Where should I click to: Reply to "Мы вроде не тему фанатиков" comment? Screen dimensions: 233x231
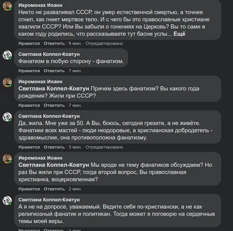click(x=54, y=189)
